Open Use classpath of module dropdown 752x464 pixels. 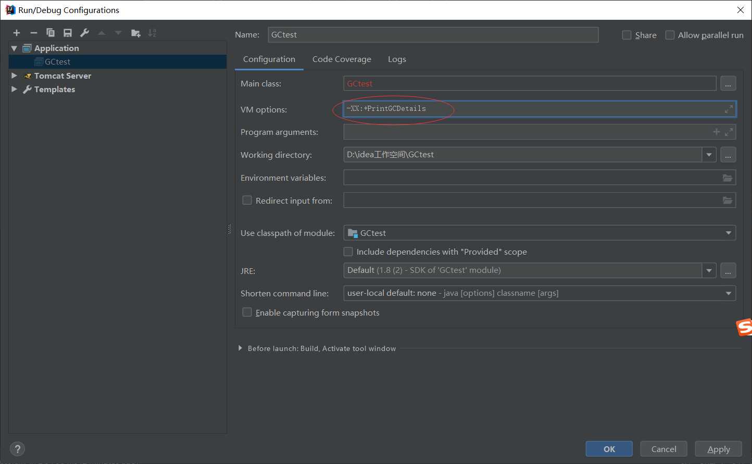pos(729,233)
